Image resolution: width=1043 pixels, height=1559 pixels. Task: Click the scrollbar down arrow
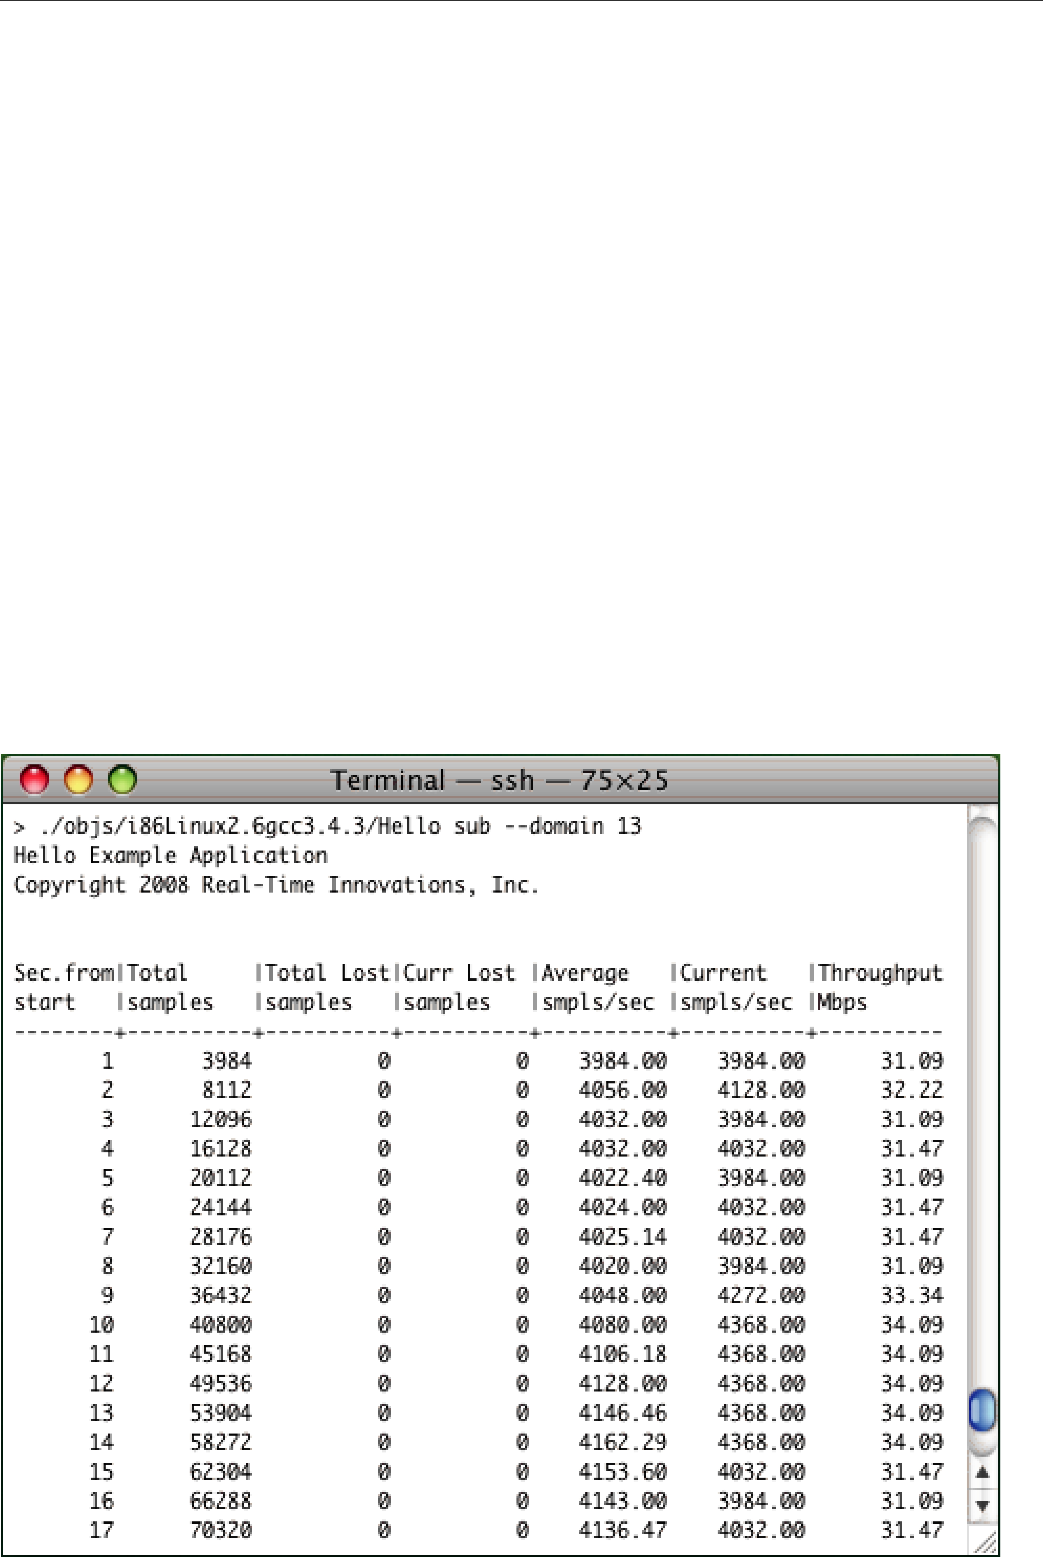click(x=982, y=1505)
